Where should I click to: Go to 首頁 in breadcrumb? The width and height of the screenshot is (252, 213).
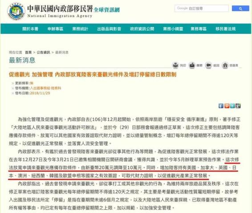point(28,52)
